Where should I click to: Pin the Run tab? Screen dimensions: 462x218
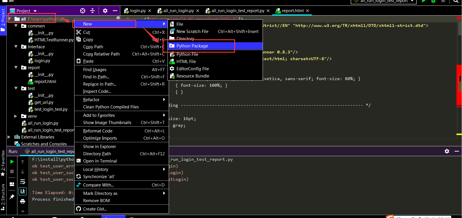click(12, 197)
